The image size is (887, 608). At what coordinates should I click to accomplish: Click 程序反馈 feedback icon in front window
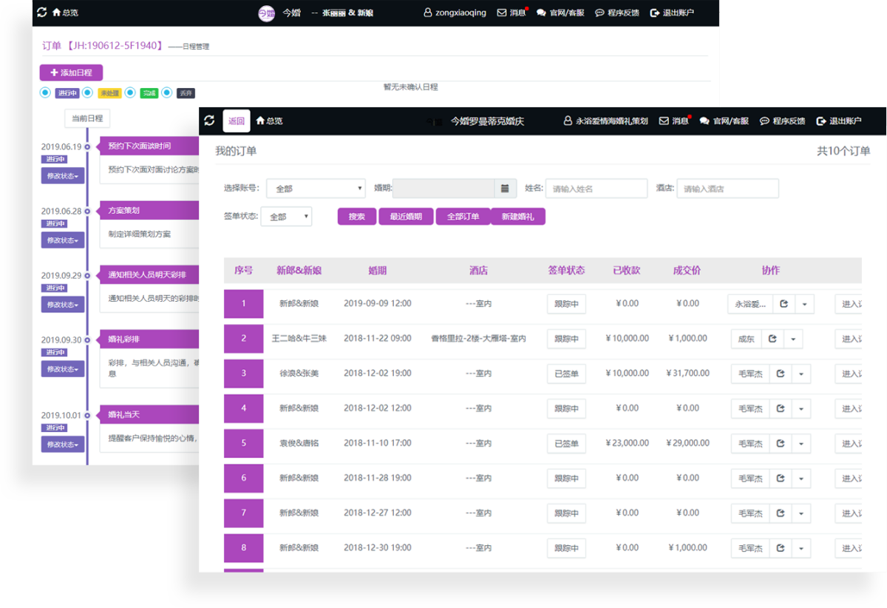pyautogui.click(x=764, y=121)
